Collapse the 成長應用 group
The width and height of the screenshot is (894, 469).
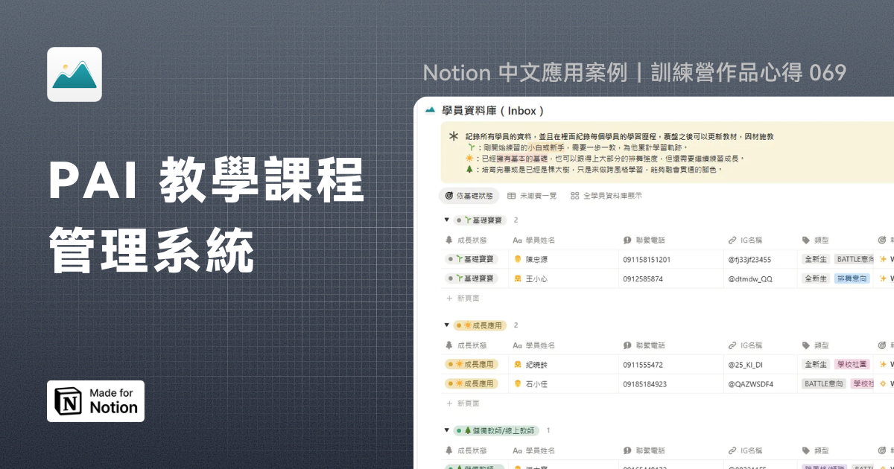click(446, 325)
